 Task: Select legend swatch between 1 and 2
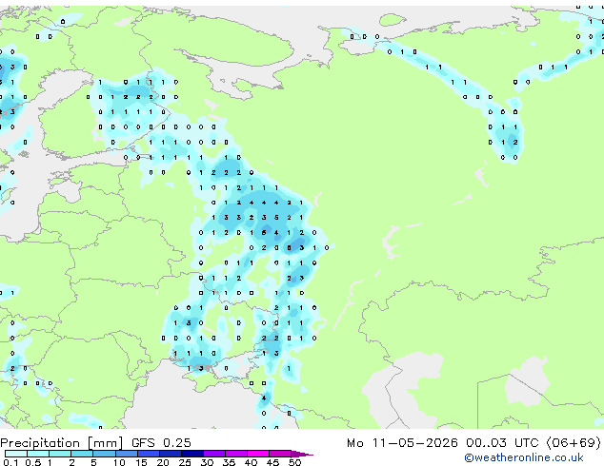coord(60,454)
